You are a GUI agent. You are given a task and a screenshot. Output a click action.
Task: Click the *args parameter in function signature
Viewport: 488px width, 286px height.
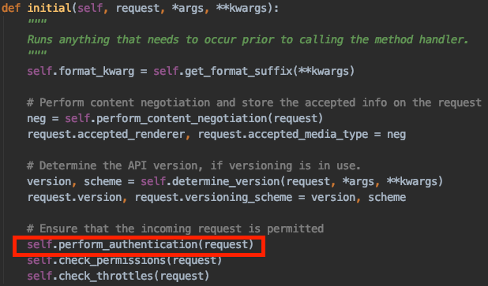(x=188, y=8)
